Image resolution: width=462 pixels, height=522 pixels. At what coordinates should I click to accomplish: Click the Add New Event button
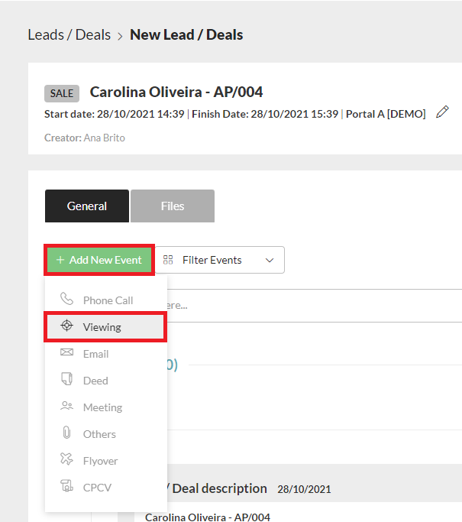pos(99,260)
